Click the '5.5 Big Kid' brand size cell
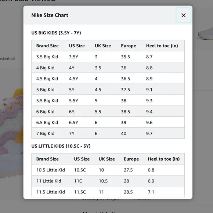Viewport: 213px width, 213px height. pyautogui.click(x=47, y=101)
